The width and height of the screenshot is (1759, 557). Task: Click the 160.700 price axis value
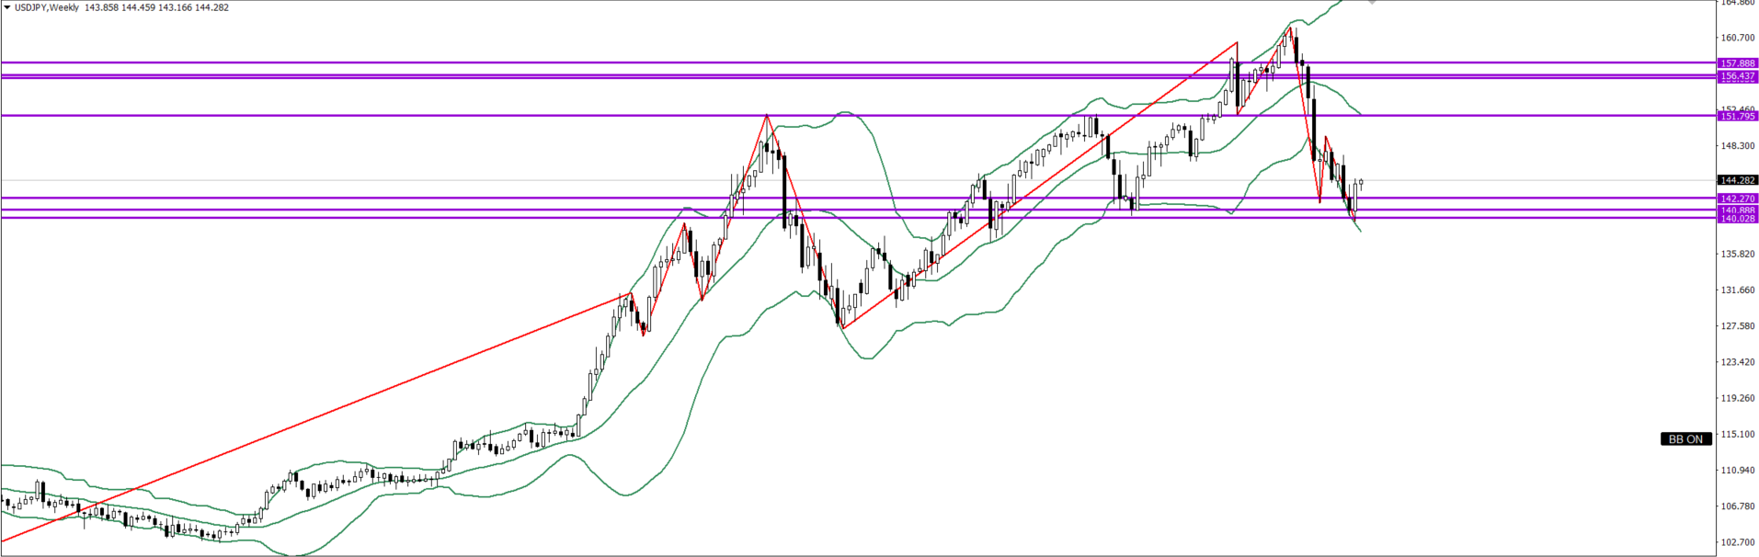point(1737,38)
